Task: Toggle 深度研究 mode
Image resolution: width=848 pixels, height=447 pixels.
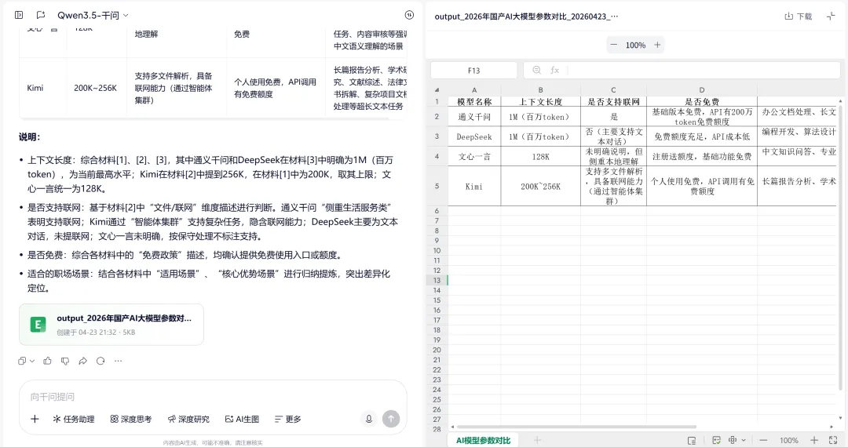Action: pyautogui.click(x=188, y=419)
